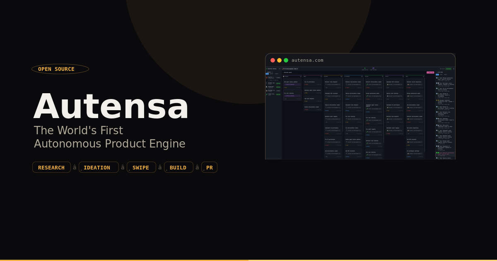The image size is (497, 261).
Task: Select the All tab in Live Feed
Action: (x=437, y=75)
